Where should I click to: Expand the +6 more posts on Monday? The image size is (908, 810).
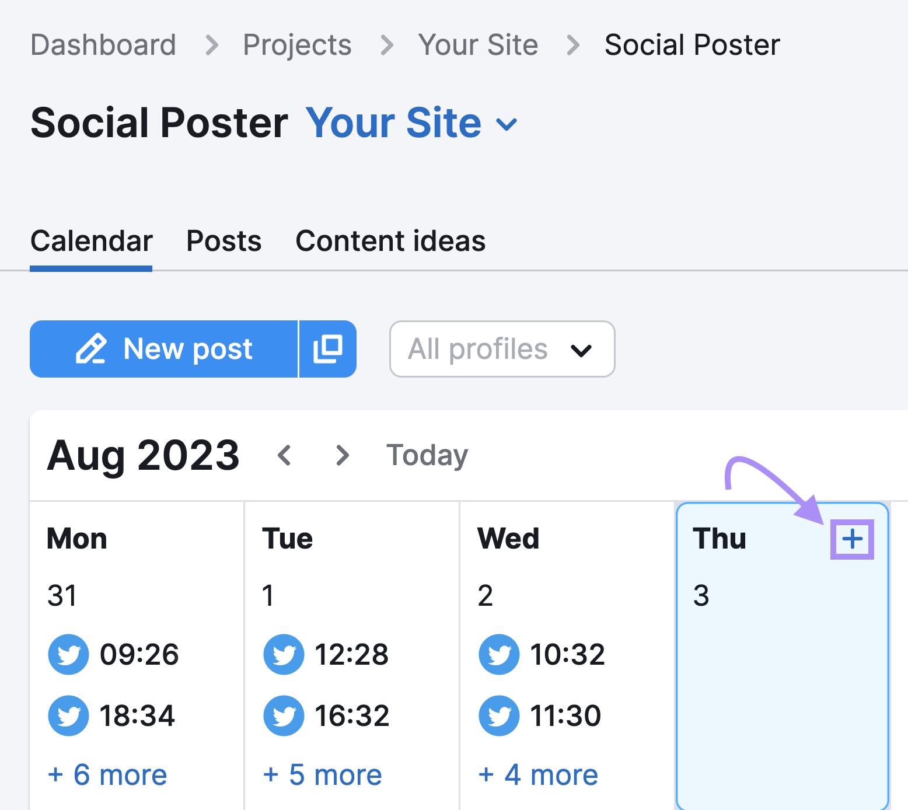(x=107, y=774)
